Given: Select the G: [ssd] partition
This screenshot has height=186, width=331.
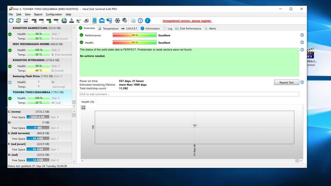Looking at the screenshot, I should coord(40,158).
